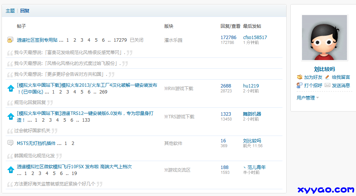Viewport: 356px width, 196px height.
Task: Open reply count 1323 for TRS12 thread
Action: (226, 114)
